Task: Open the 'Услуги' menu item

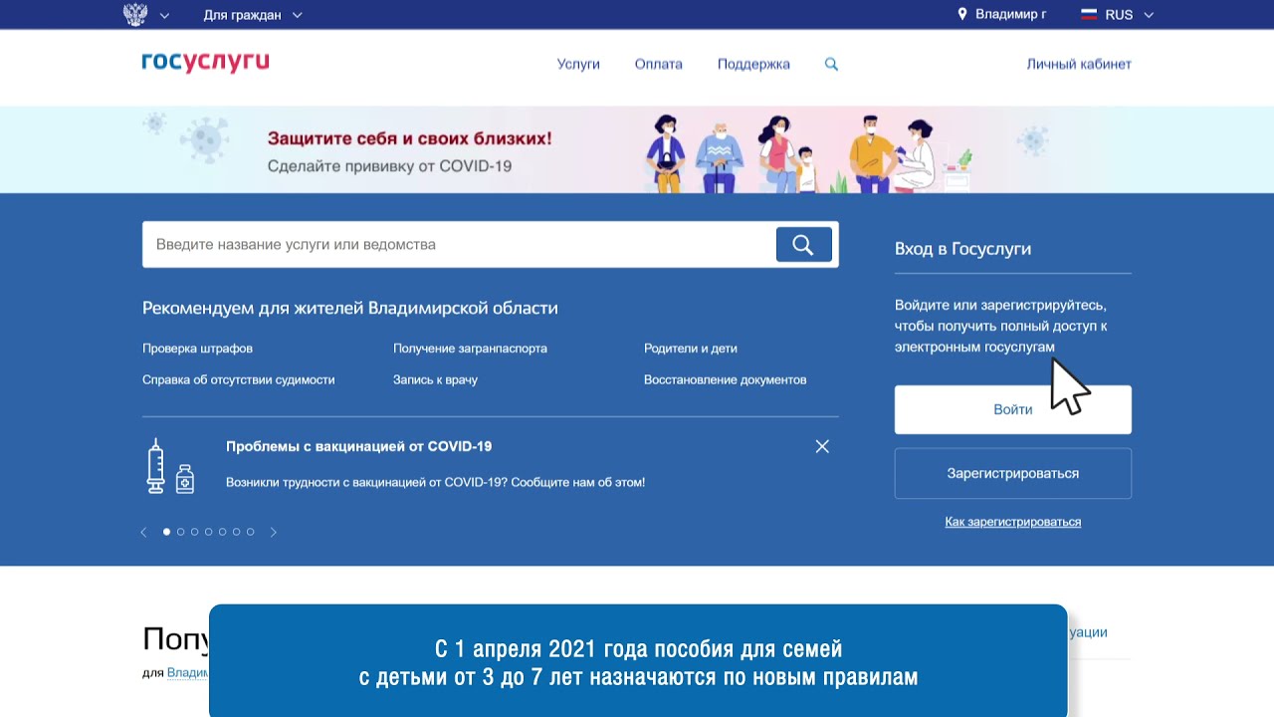Action: click(578, 64)
